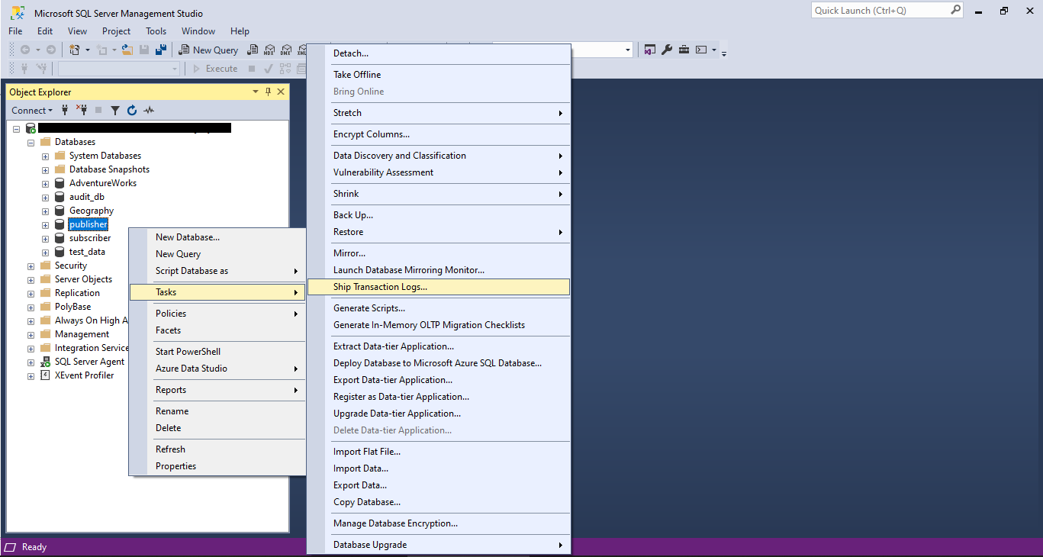Open a file using the folder toolbar icon
Screen dimensions: 1043x557
pos(127,49)
